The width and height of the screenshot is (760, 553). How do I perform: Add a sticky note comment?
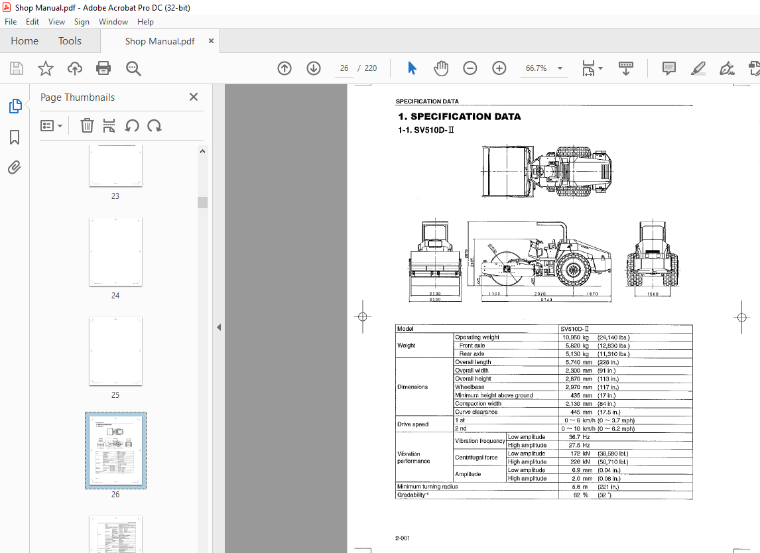click(x=669, y=68)
